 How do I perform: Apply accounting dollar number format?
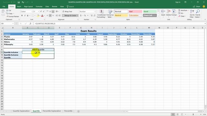click(x=81, y=15)
